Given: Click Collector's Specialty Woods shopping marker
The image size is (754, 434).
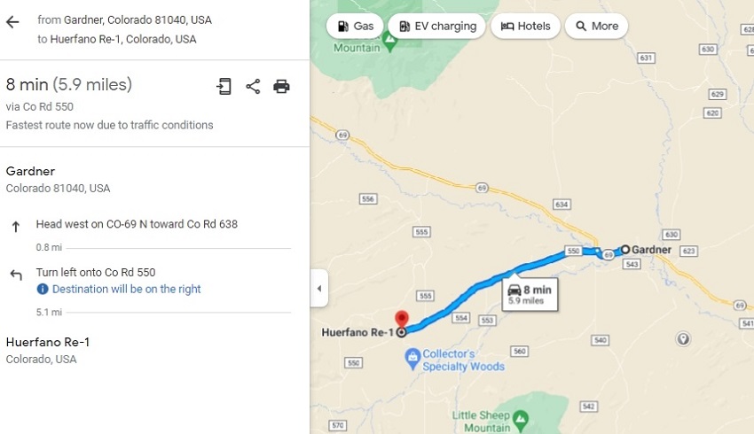Looking at the screenshot, I should [x=412, y=358].
